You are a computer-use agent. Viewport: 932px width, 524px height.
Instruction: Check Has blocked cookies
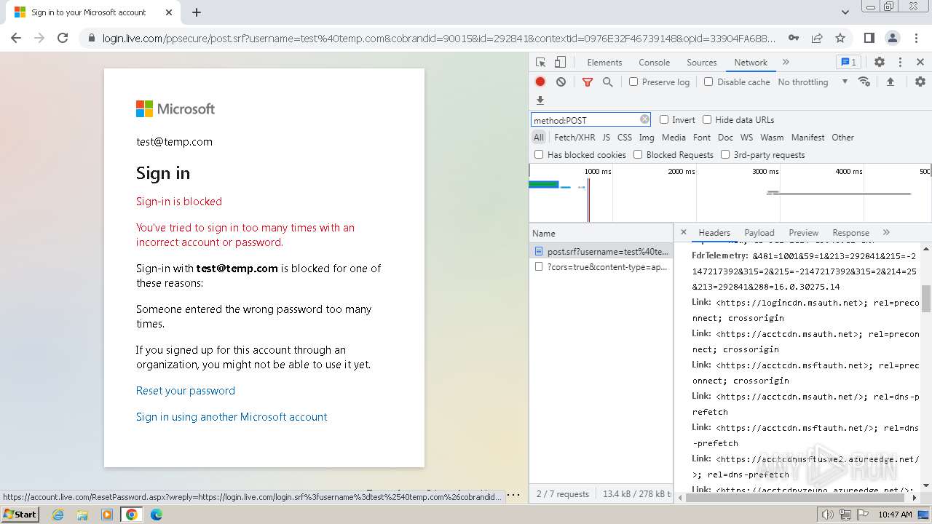coord(539,155)
